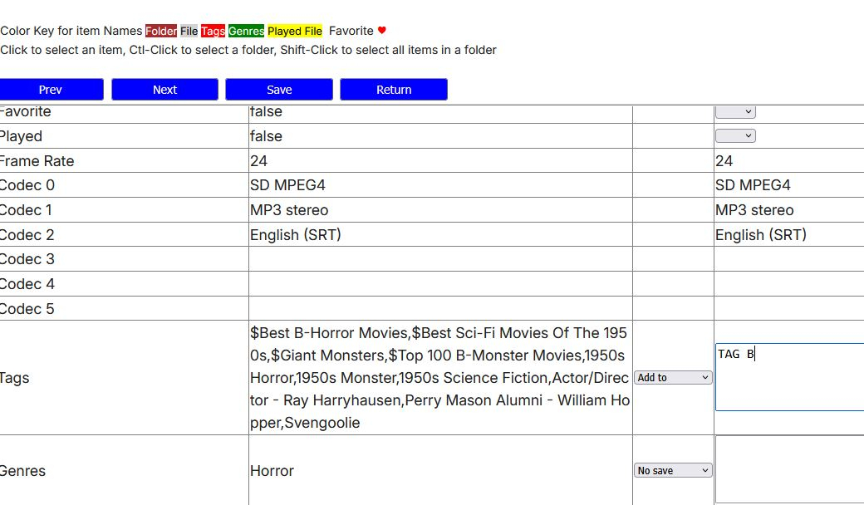Image resolution: width=864 pixels, height=505 pixels.
Task: Click the gray File color key swatch
Action: [x=189, y=31]
